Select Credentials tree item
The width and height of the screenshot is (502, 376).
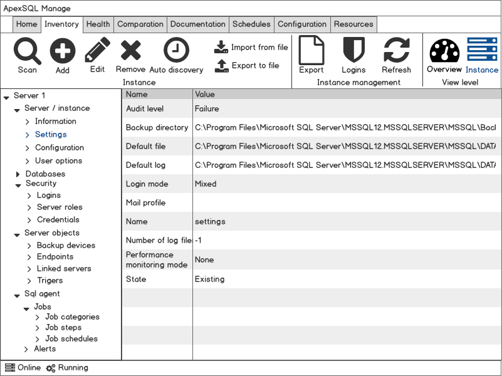click(58, 219)
